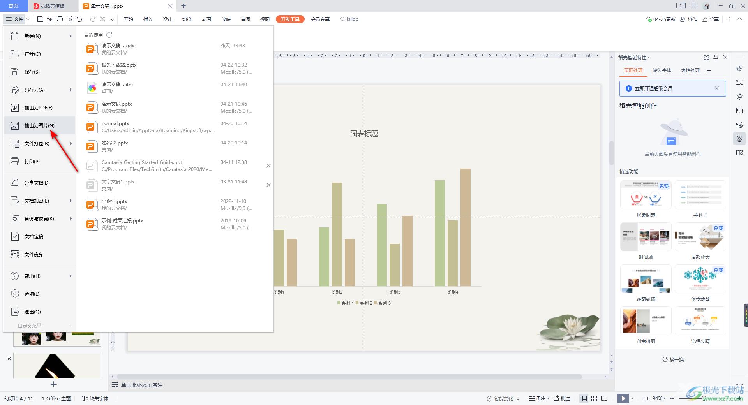
Task: Remove Camtasia Getting Started Guide from recents
Action: click(x=268, y=166)
